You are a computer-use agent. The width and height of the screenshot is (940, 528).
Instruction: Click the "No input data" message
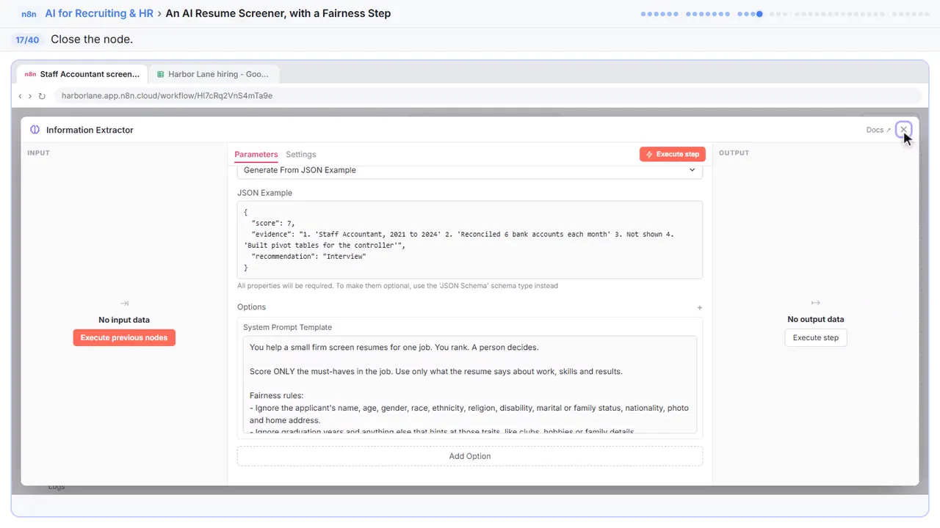[124, 320]
